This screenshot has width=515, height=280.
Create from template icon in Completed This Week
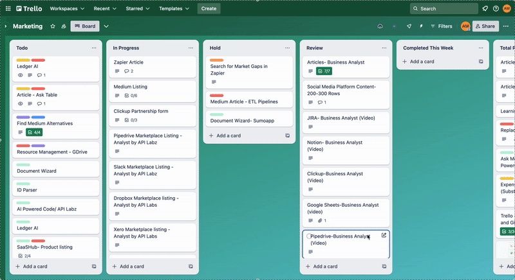point(481,61)
